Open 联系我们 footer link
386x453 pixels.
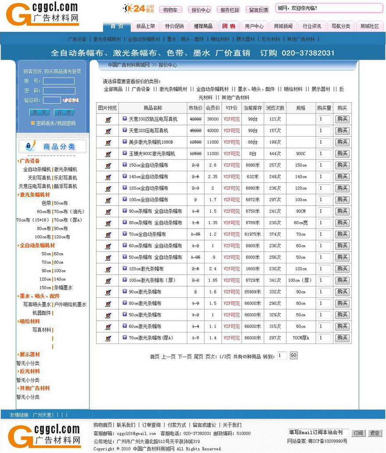[126, 425]
